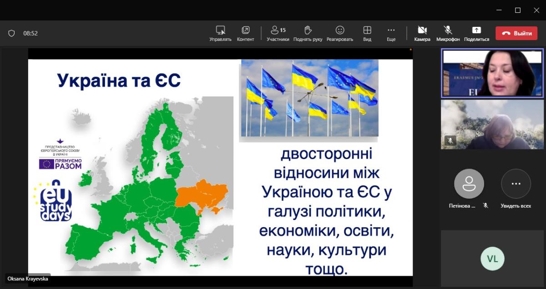Click the Петінова participant avatar
The width and height of the screenshot is (546, 289).
[469, 184]
